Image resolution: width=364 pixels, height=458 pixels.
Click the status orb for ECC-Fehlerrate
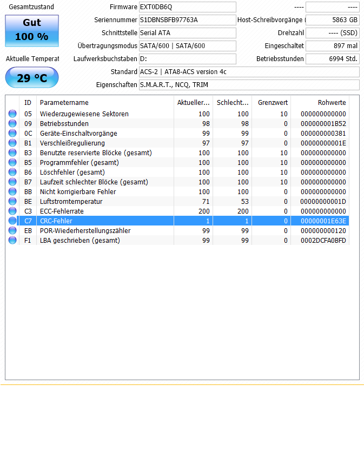pyautogui.click(x=12, y=211)
